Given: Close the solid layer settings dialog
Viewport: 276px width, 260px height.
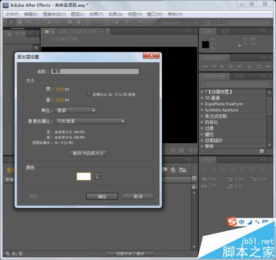Looking at the screenshot, I should tap(151, 55).
